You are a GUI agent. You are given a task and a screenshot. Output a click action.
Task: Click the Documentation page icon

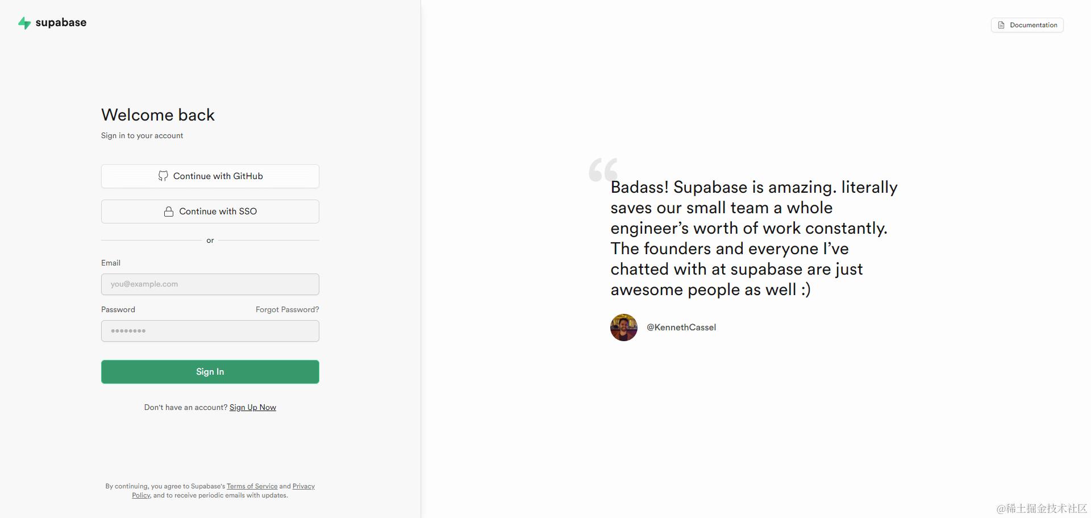click(x=1001, y=25)
